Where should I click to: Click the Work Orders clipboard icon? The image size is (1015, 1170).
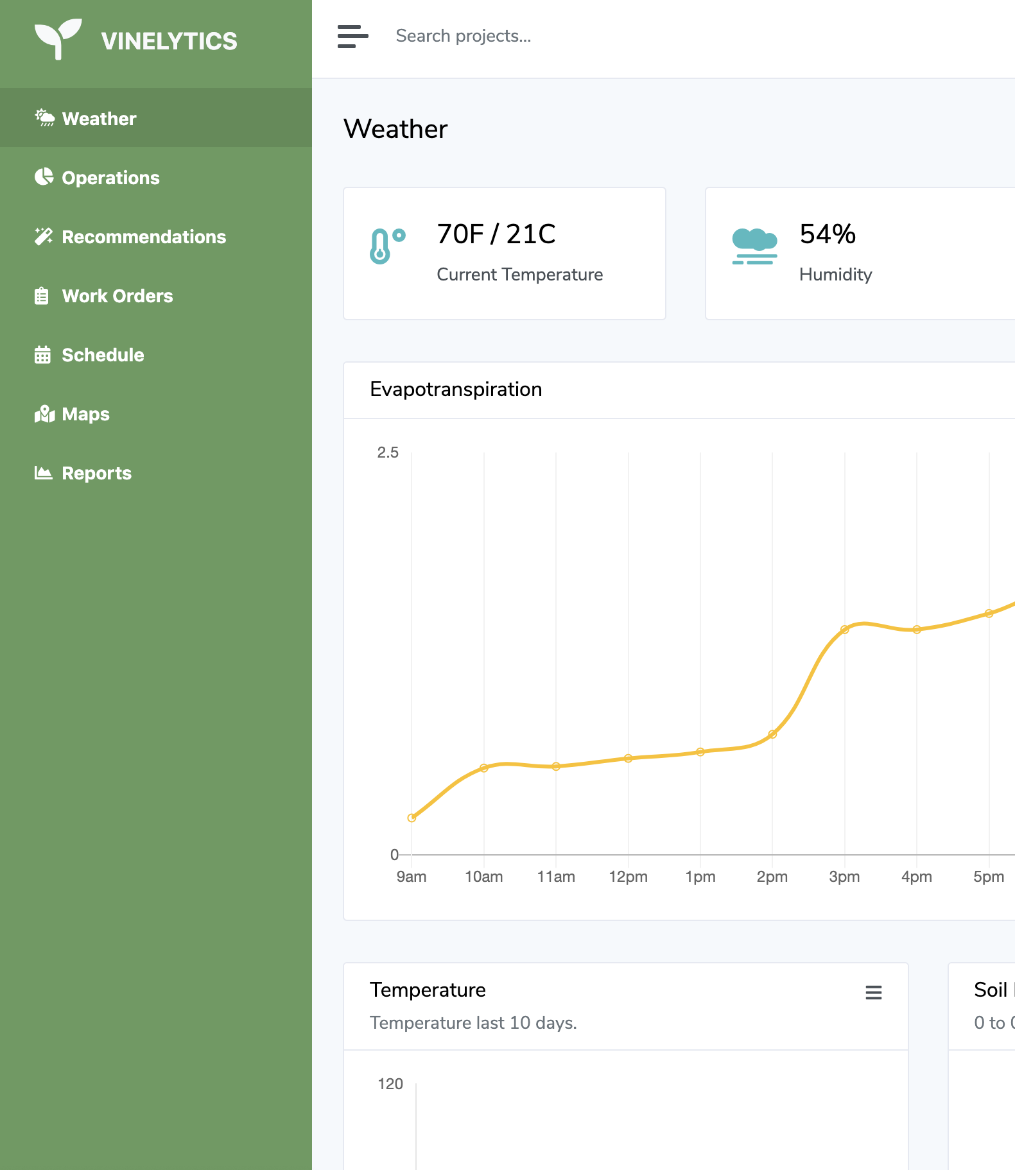[x=42, y=296]
